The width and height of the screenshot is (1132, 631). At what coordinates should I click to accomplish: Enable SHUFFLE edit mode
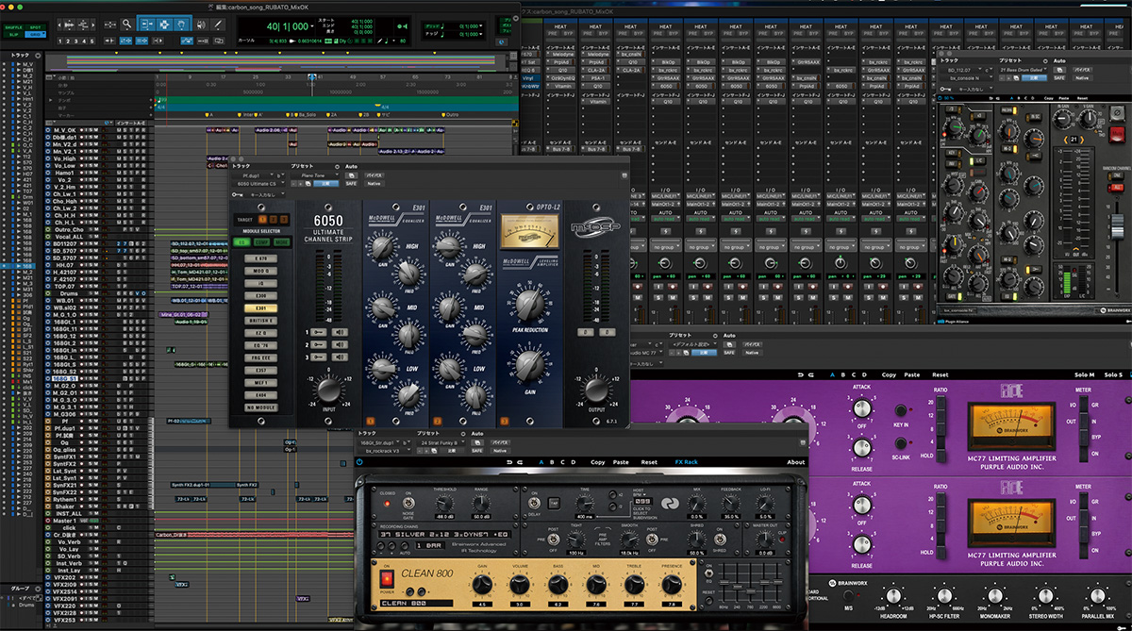tap(13, 28)
